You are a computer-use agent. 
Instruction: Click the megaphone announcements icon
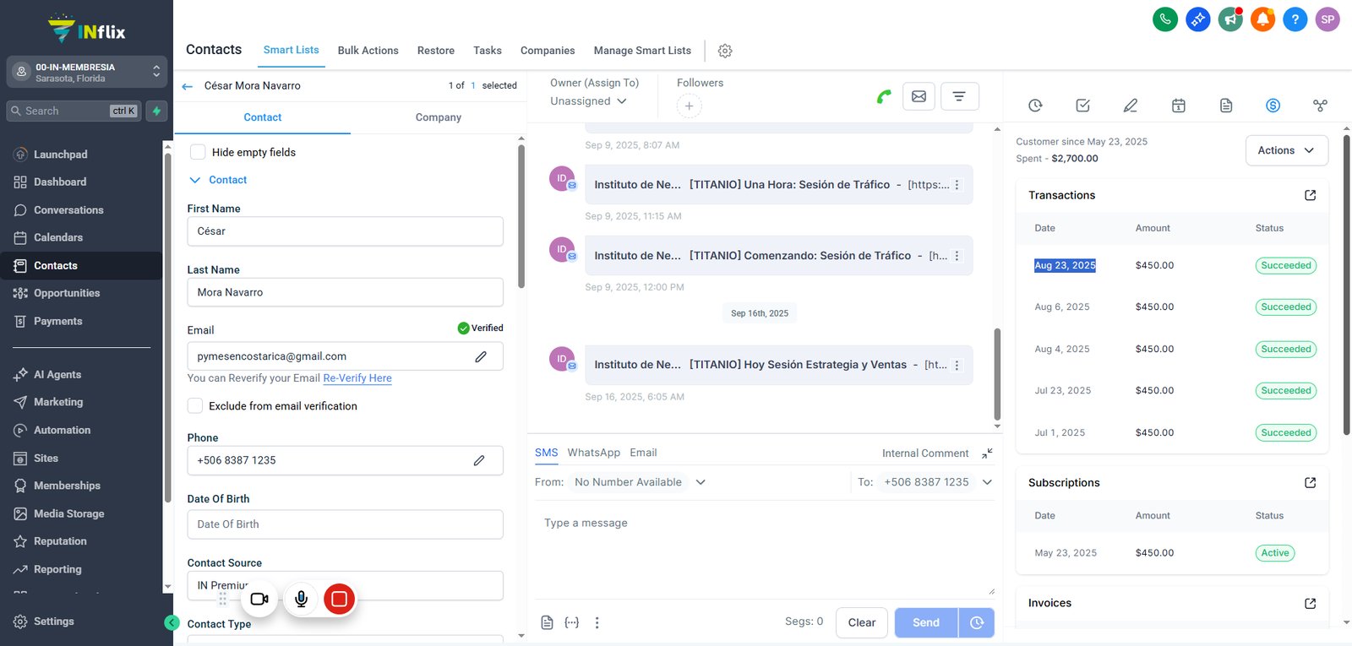click(1230, 19)
